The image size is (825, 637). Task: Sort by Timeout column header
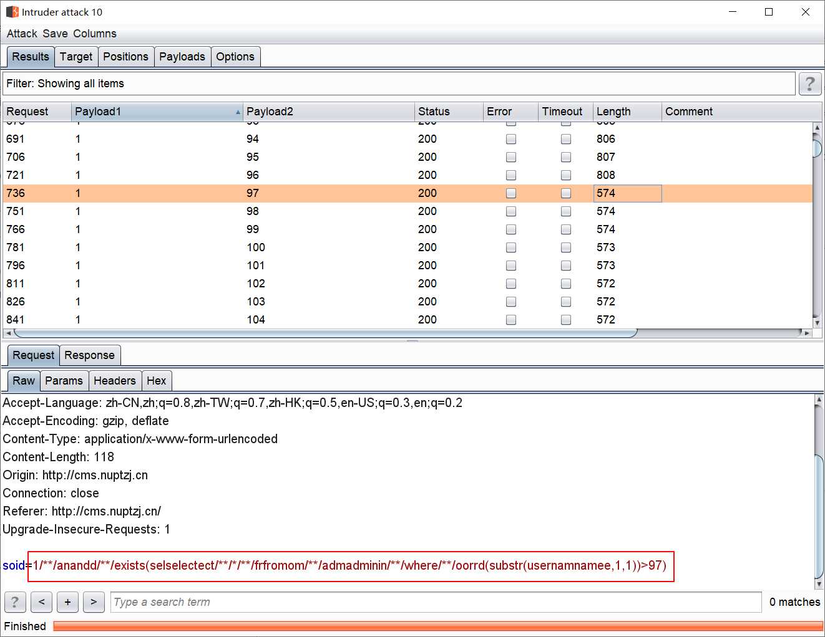point(565,112)
